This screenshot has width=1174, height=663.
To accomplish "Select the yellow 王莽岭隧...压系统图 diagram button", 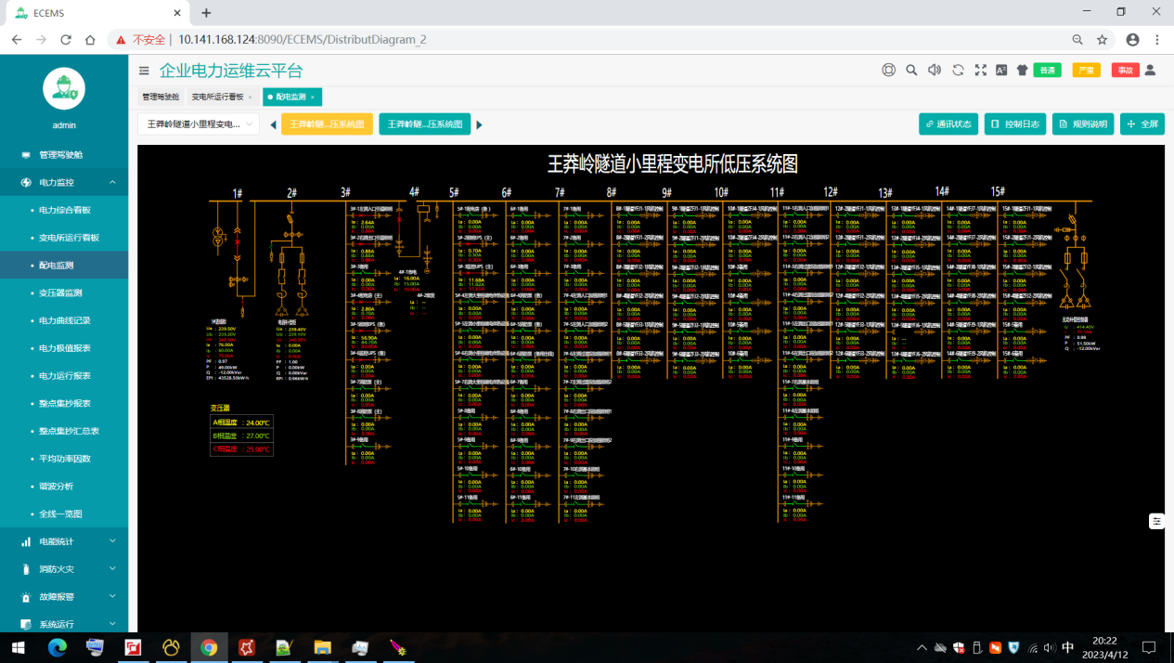I will tap(327, 124).
